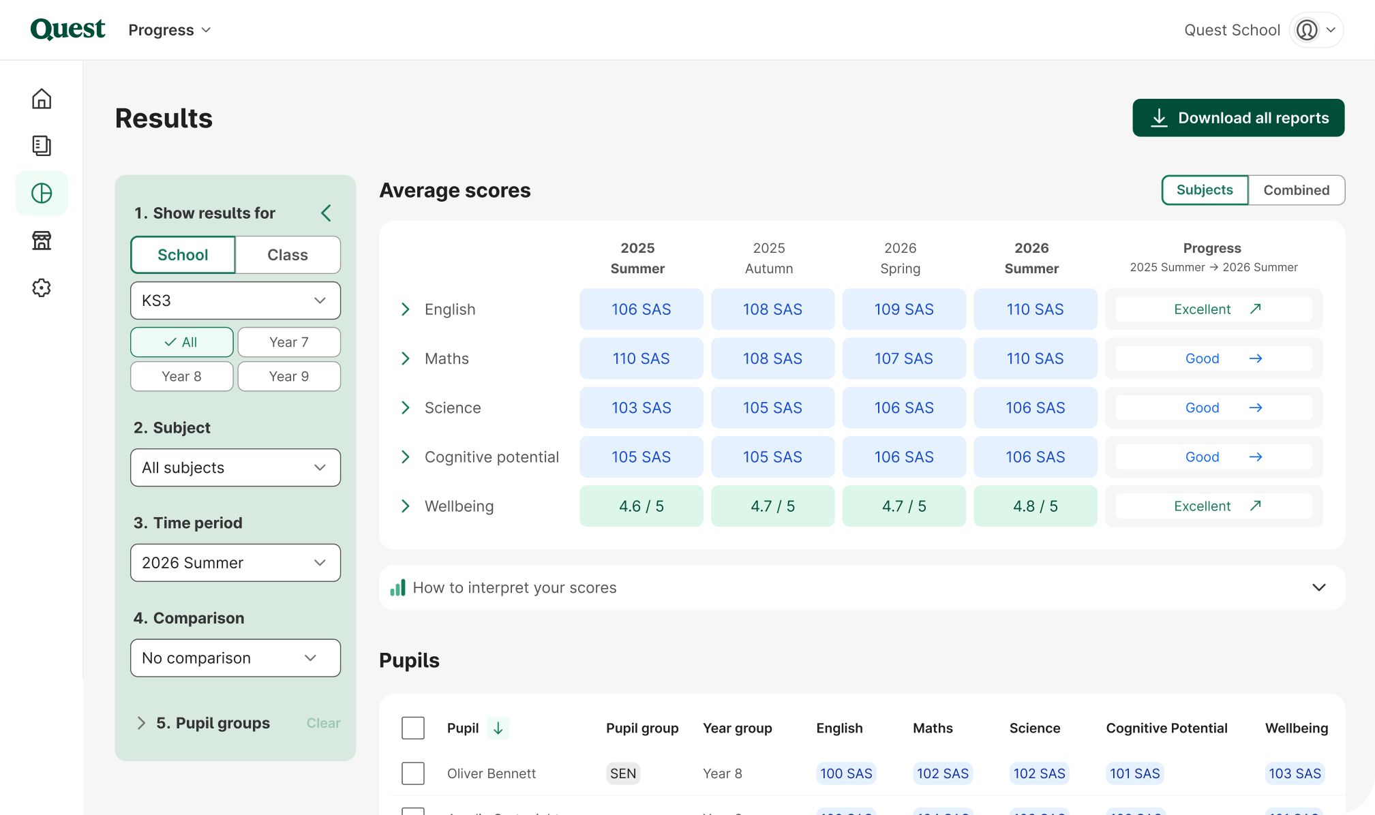Click the Pupil sort arrow icon
The height and width of the screenshot is (815, 1375).
coord(498,728)
